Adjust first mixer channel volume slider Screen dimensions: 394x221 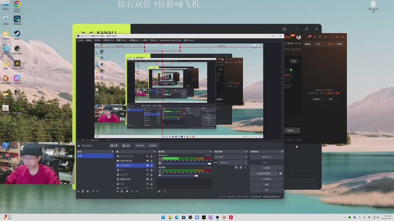tap(187, 164)
